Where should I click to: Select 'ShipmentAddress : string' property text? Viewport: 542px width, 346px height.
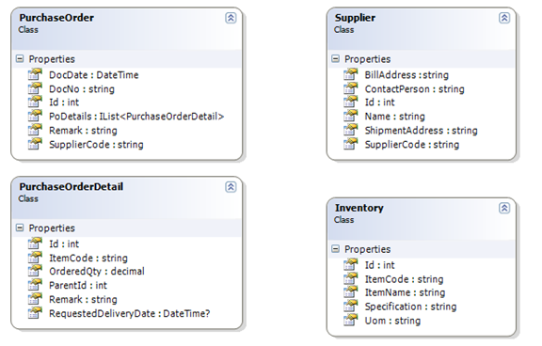(x=421, y=131)
